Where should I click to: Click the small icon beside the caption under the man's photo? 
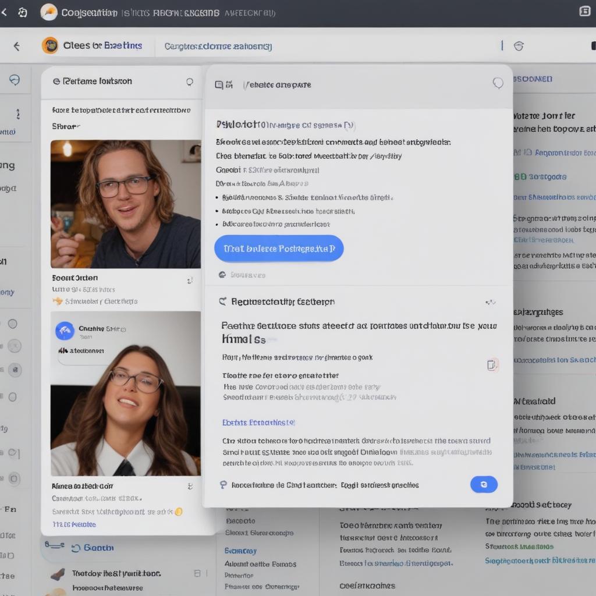click(190, 281)
